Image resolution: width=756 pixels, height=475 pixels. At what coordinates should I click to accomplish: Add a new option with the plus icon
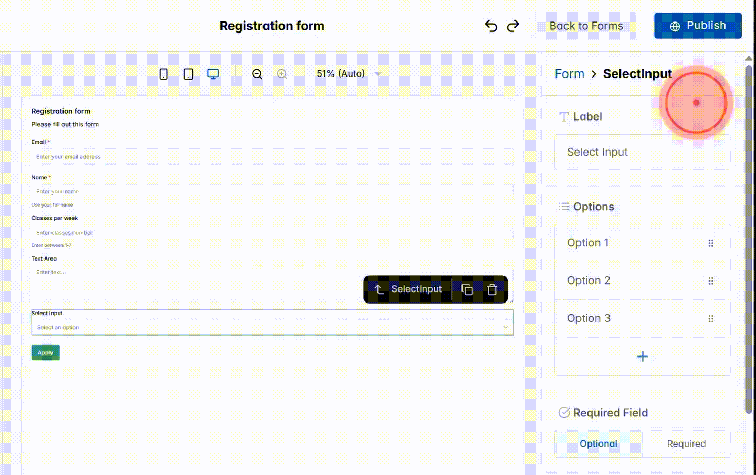click(642, 356)
